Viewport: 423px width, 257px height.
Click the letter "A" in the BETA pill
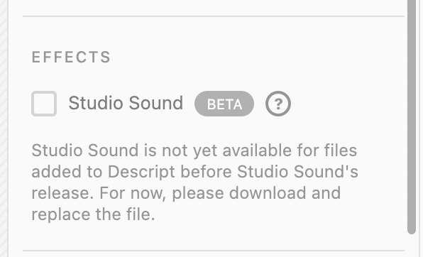[237, 104]
